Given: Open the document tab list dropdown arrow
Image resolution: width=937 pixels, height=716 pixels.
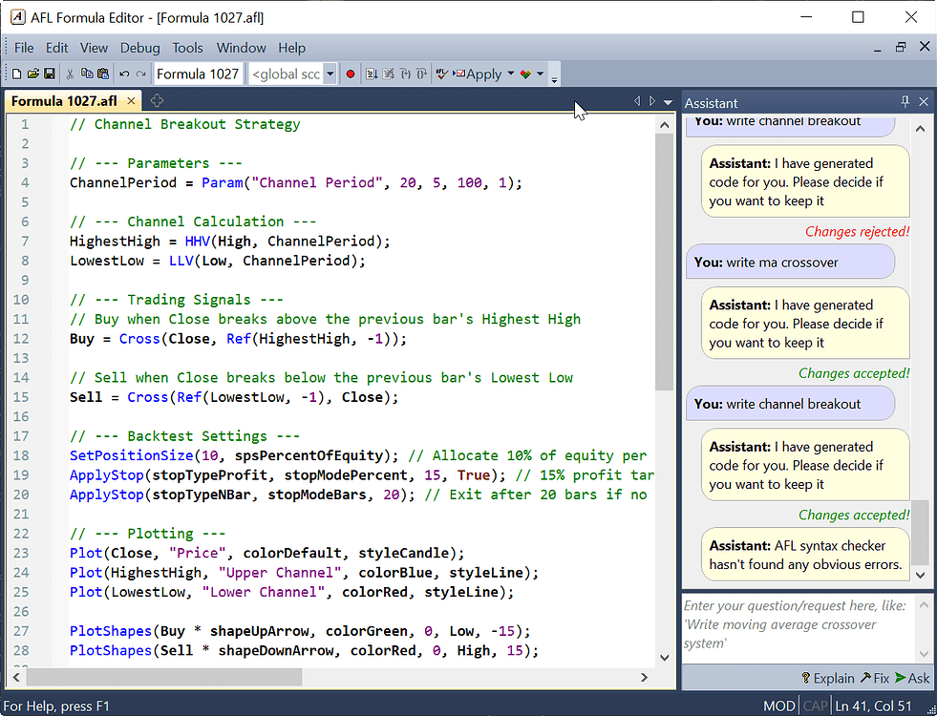Looking at the screenshot, I should (668, 102).
